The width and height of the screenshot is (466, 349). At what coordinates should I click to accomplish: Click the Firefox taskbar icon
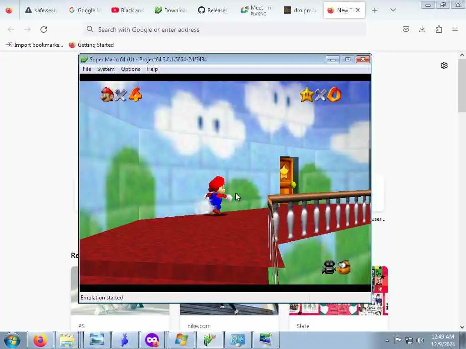(x=41, y=340)
